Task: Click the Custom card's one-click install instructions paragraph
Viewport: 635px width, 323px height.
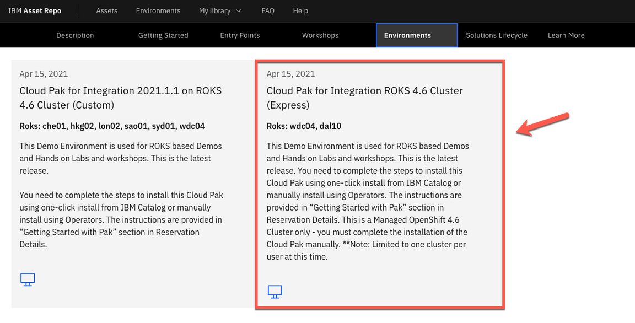Action: coord(121,220)
